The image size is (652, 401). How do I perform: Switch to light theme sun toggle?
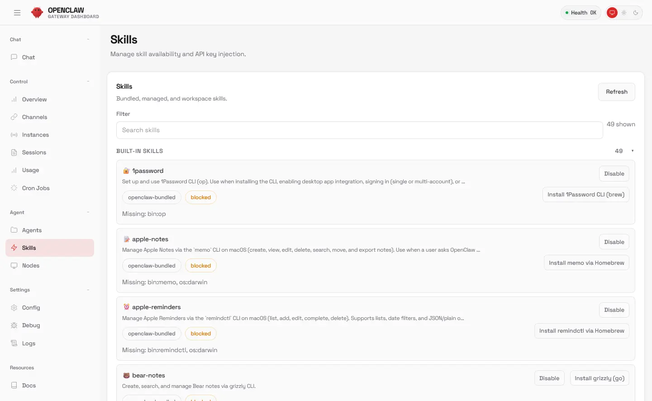624,13
